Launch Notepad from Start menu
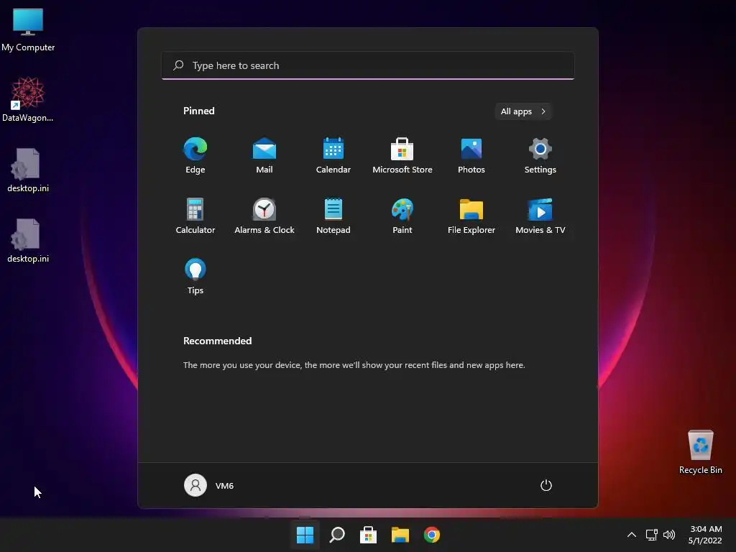This screenshot has height=552, width=736. [333, 216]
